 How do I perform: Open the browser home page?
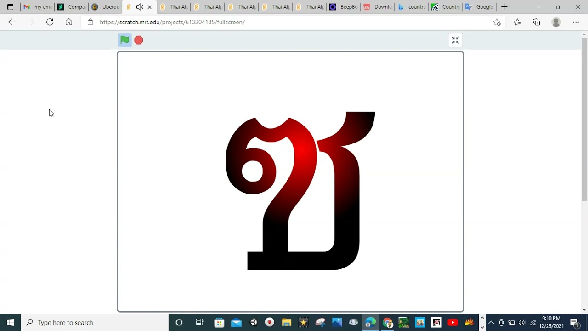[x=68, y=22]
